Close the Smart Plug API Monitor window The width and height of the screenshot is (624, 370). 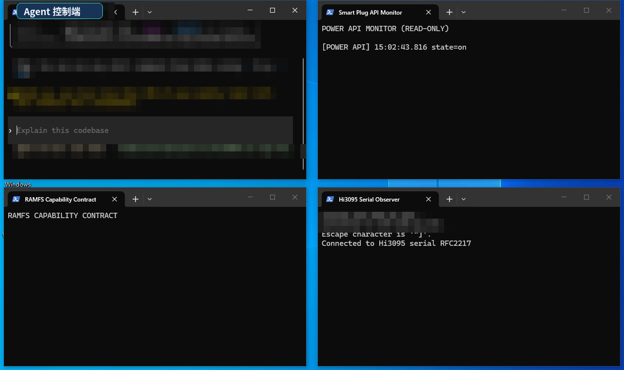pos(609,10)
